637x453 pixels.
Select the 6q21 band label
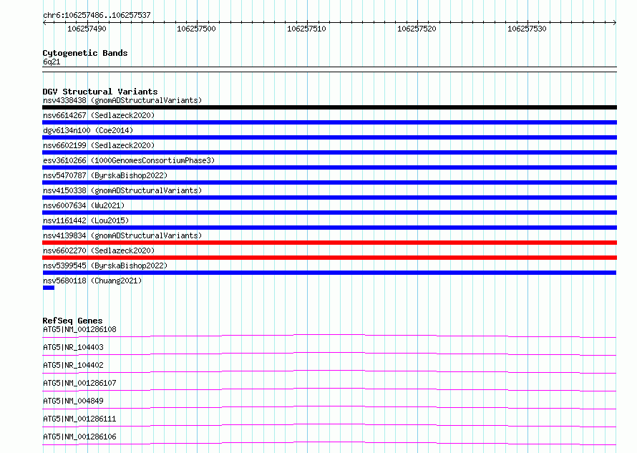click(52, 62)
